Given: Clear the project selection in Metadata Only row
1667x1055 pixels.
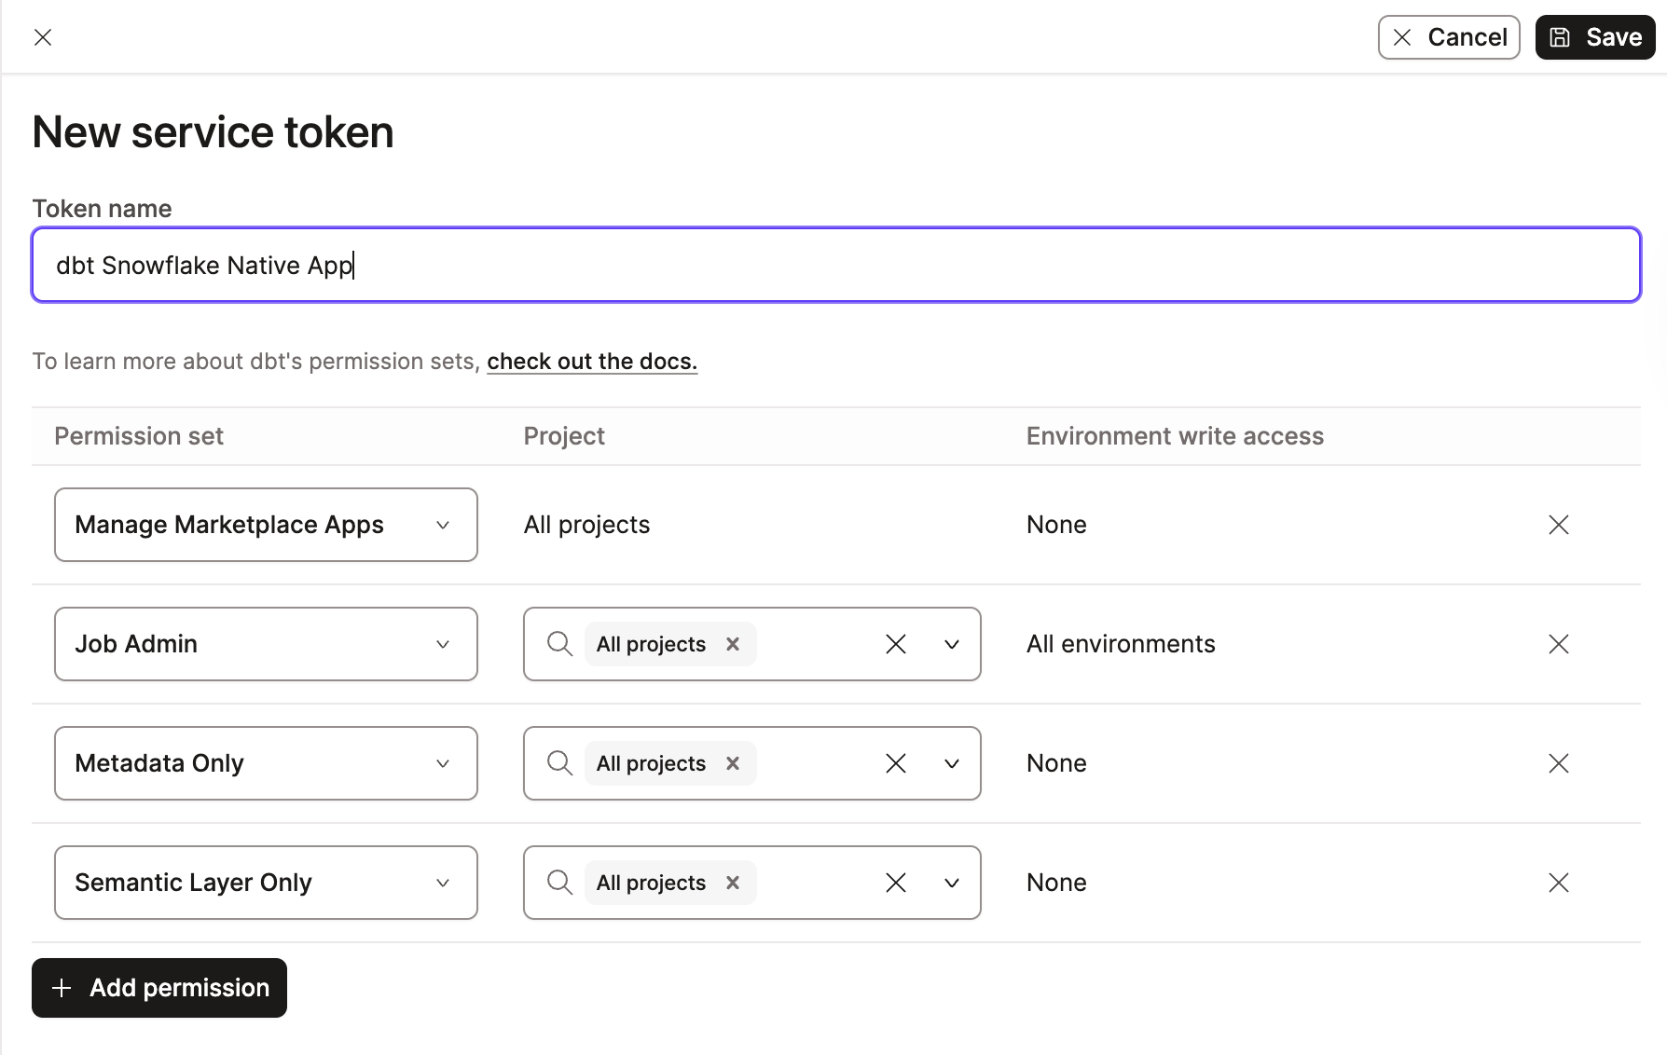Looking at the screenshot, I should click(x=895, y=763).
